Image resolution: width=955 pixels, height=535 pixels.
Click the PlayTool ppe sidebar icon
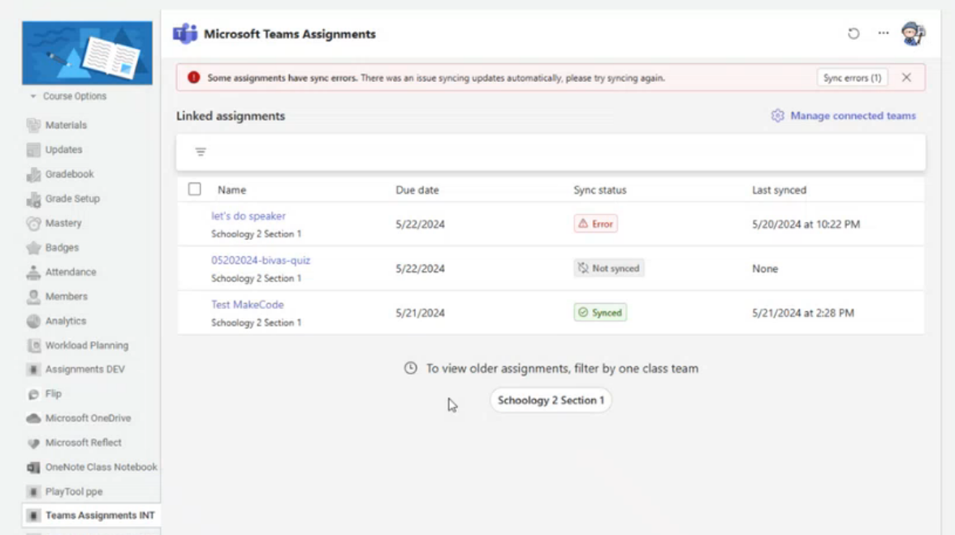33,492
